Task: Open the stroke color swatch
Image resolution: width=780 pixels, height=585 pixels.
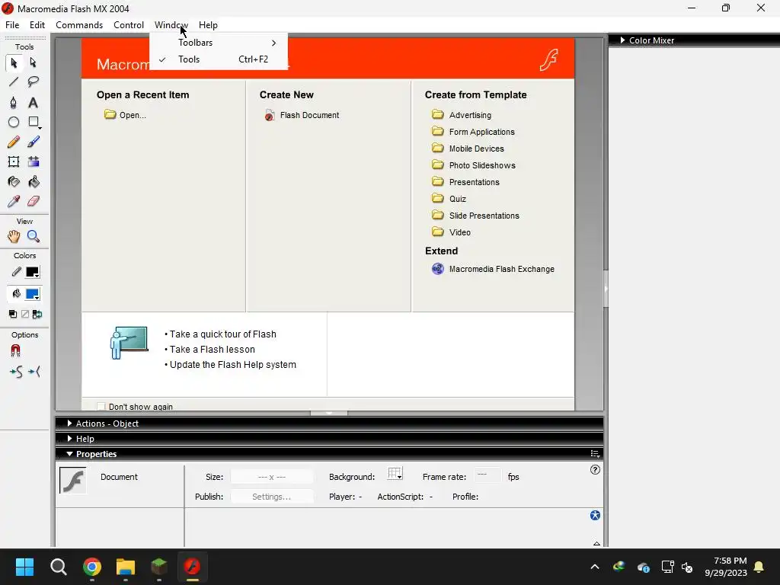Action: point(32,272)
